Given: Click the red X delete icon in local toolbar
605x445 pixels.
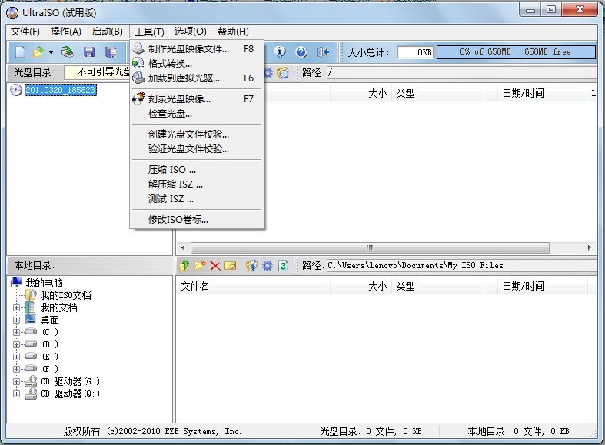Looking at the screenshot, I should point(215,266).
